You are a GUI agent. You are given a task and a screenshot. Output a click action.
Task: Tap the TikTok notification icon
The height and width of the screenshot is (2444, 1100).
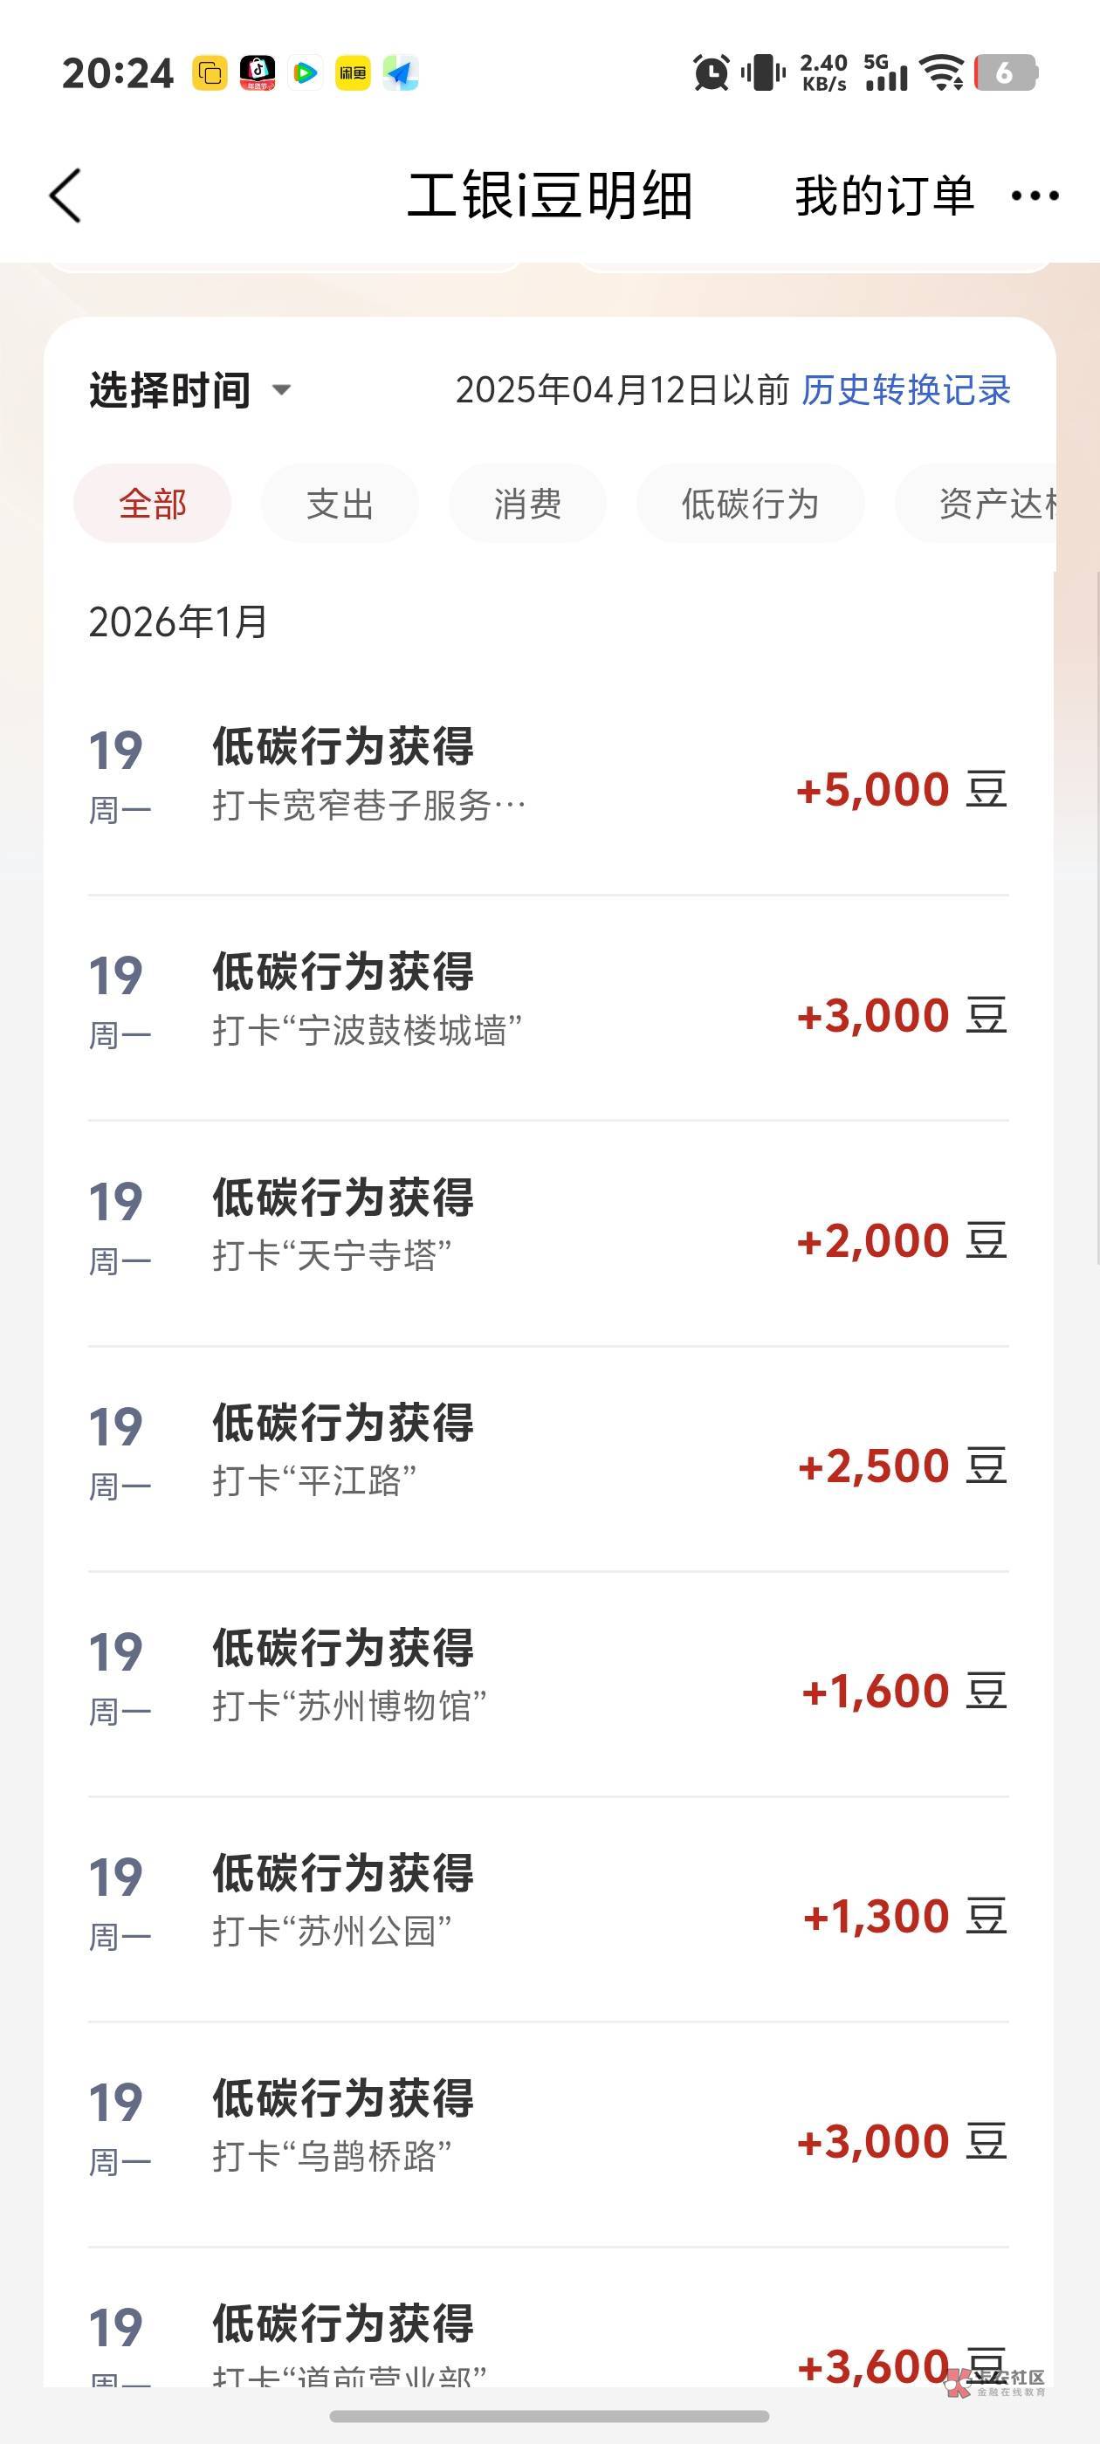point(258,73)
